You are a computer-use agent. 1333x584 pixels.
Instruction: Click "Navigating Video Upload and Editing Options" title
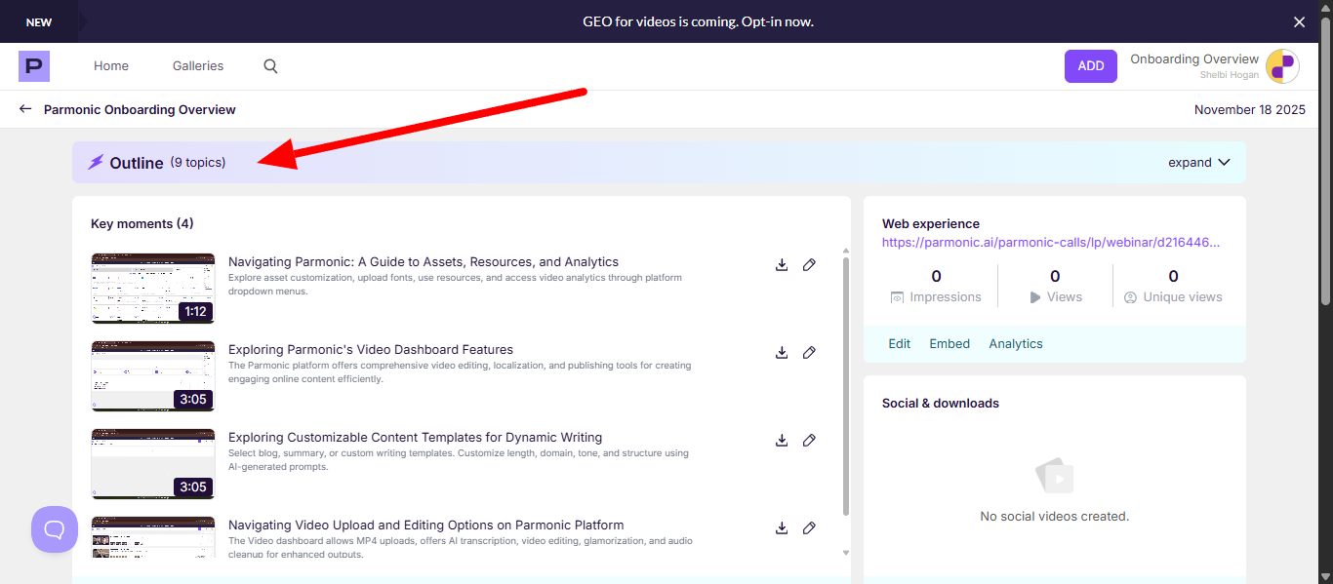point(425,525)
